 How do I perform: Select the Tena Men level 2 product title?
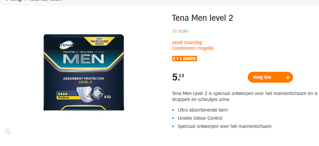(202, 18)
